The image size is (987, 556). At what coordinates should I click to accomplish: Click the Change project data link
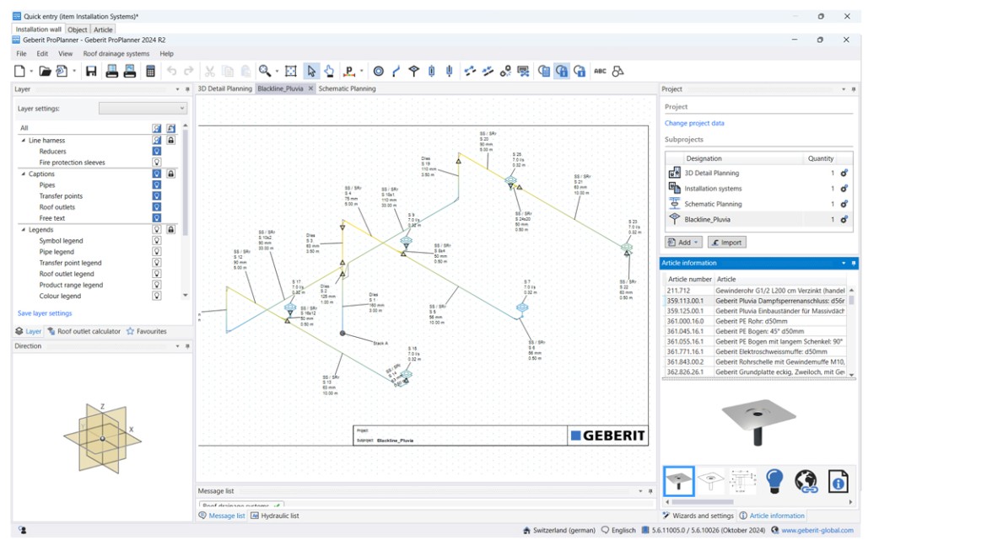click(694, 123)
